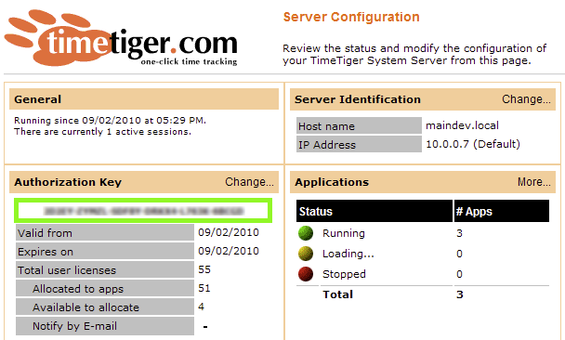This screenshot has width=565, height=340.
Task: Select the 55 total licenses value
Action: [204, 269]
